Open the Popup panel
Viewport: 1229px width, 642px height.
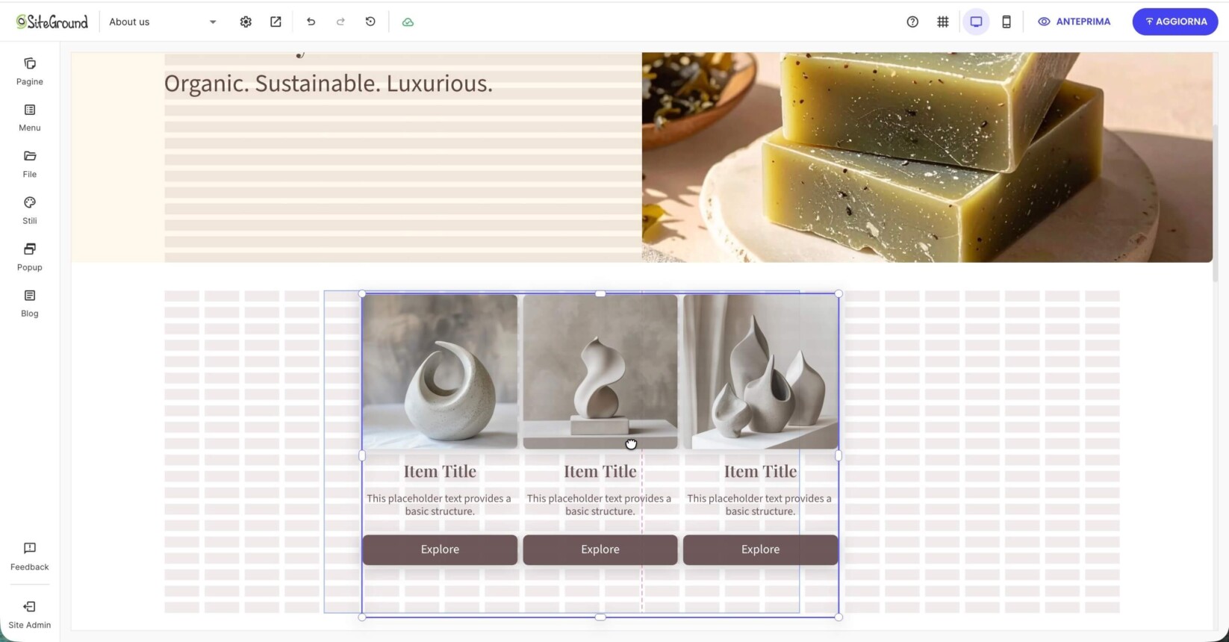(x=30, y=257)
